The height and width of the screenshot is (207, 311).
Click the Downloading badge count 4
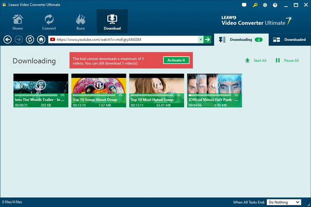point(259,40)
